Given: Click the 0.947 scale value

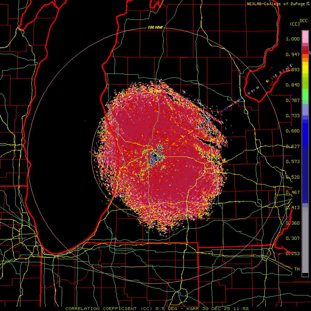Looking at the screenshot, I should (x=293, y=54).
